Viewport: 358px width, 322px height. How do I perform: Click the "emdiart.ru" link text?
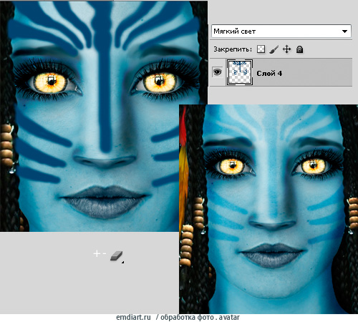coord(133,318)
